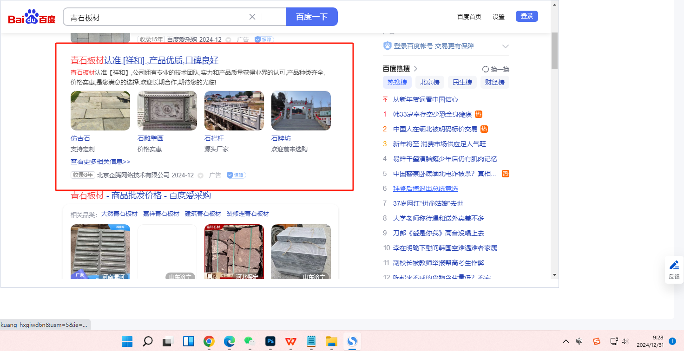Select the 北京榜 tab

click(430, 82)
